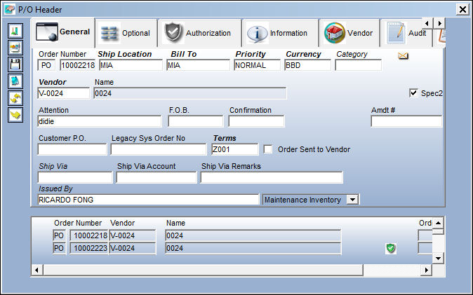Click the list scroll up arrow
473x295 pixels.
click(x=438, y=223)
